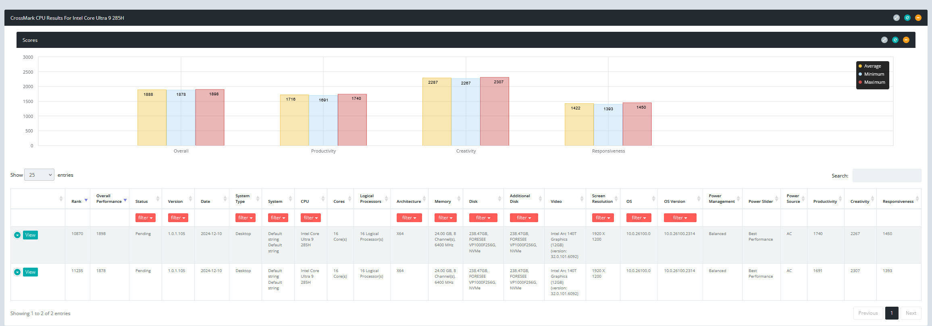The width and height of the screenshot is (932, 326).
Task: Open the Screen Resolution filter dropdown
Action: pos(603,218)
